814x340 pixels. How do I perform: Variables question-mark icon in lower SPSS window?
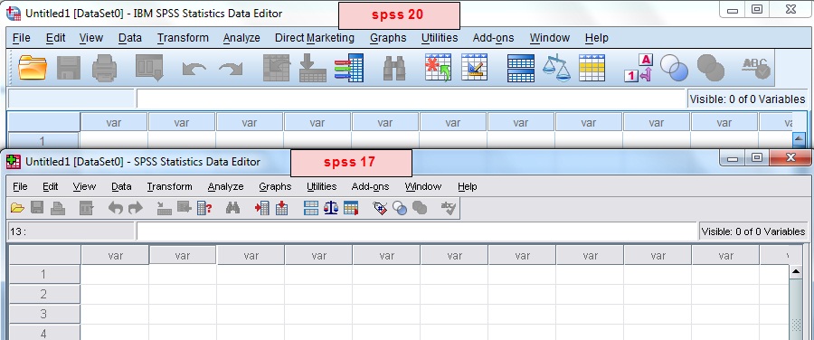point(204,209)
